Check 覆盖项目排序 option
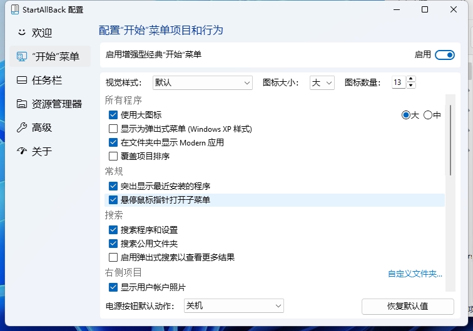The height and width of the screenshot is (331, 473). tap(113, 156)
